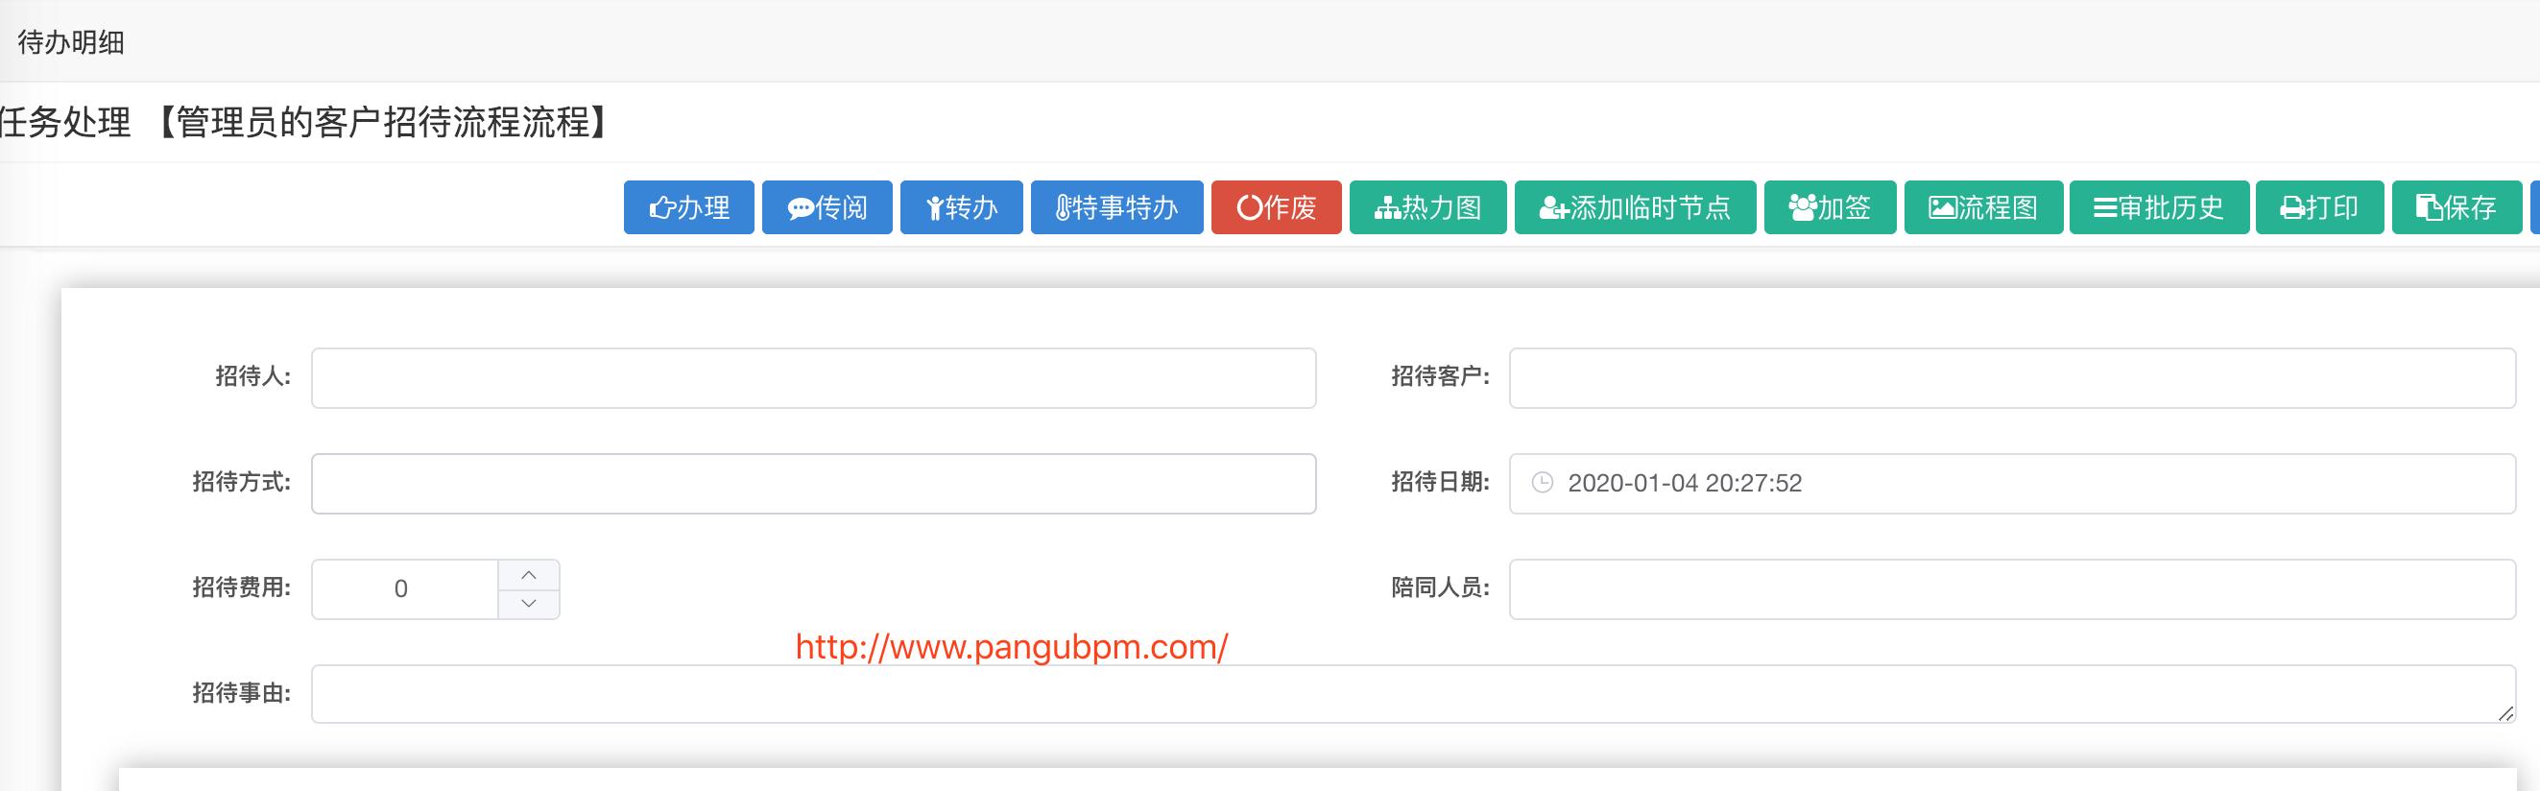Open the 招待日期 date picker field

point(2012,483)
